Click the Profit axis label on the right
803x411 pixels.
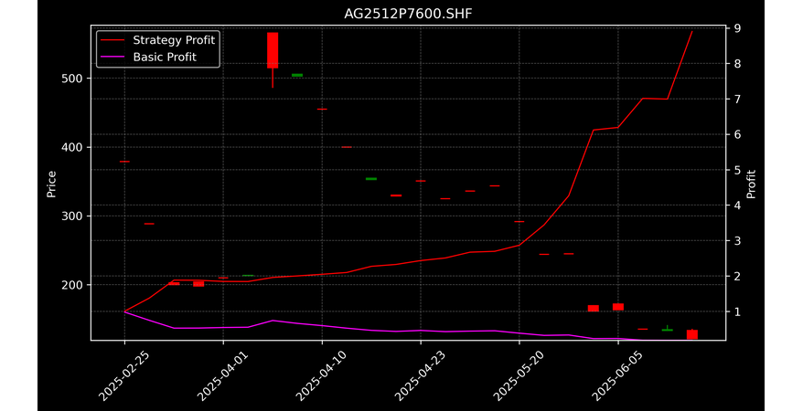pos(751,184)
